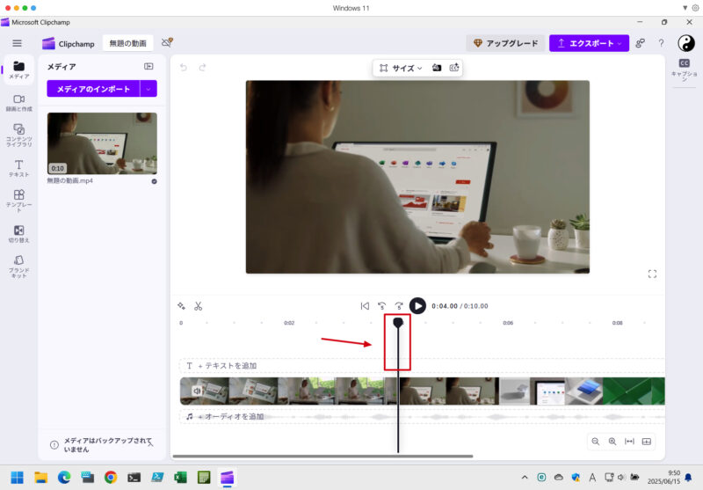Click the video preview canvas
This screenshot has width=703, height=490.
[417, 177]
